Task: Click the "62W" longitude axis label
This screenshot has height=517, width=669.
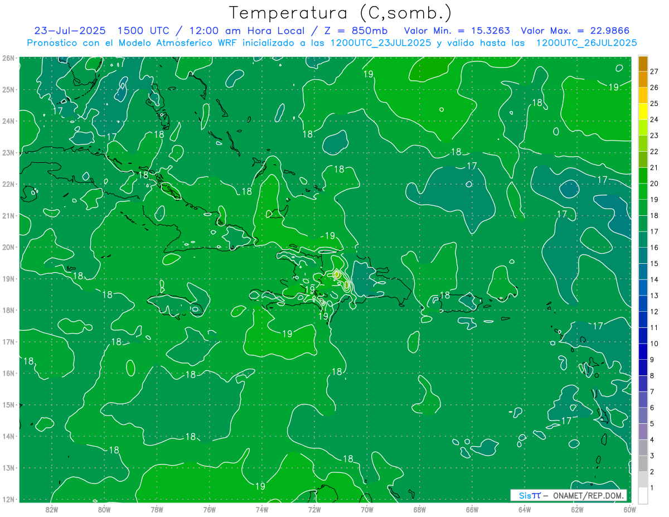Action: [577, 509]
